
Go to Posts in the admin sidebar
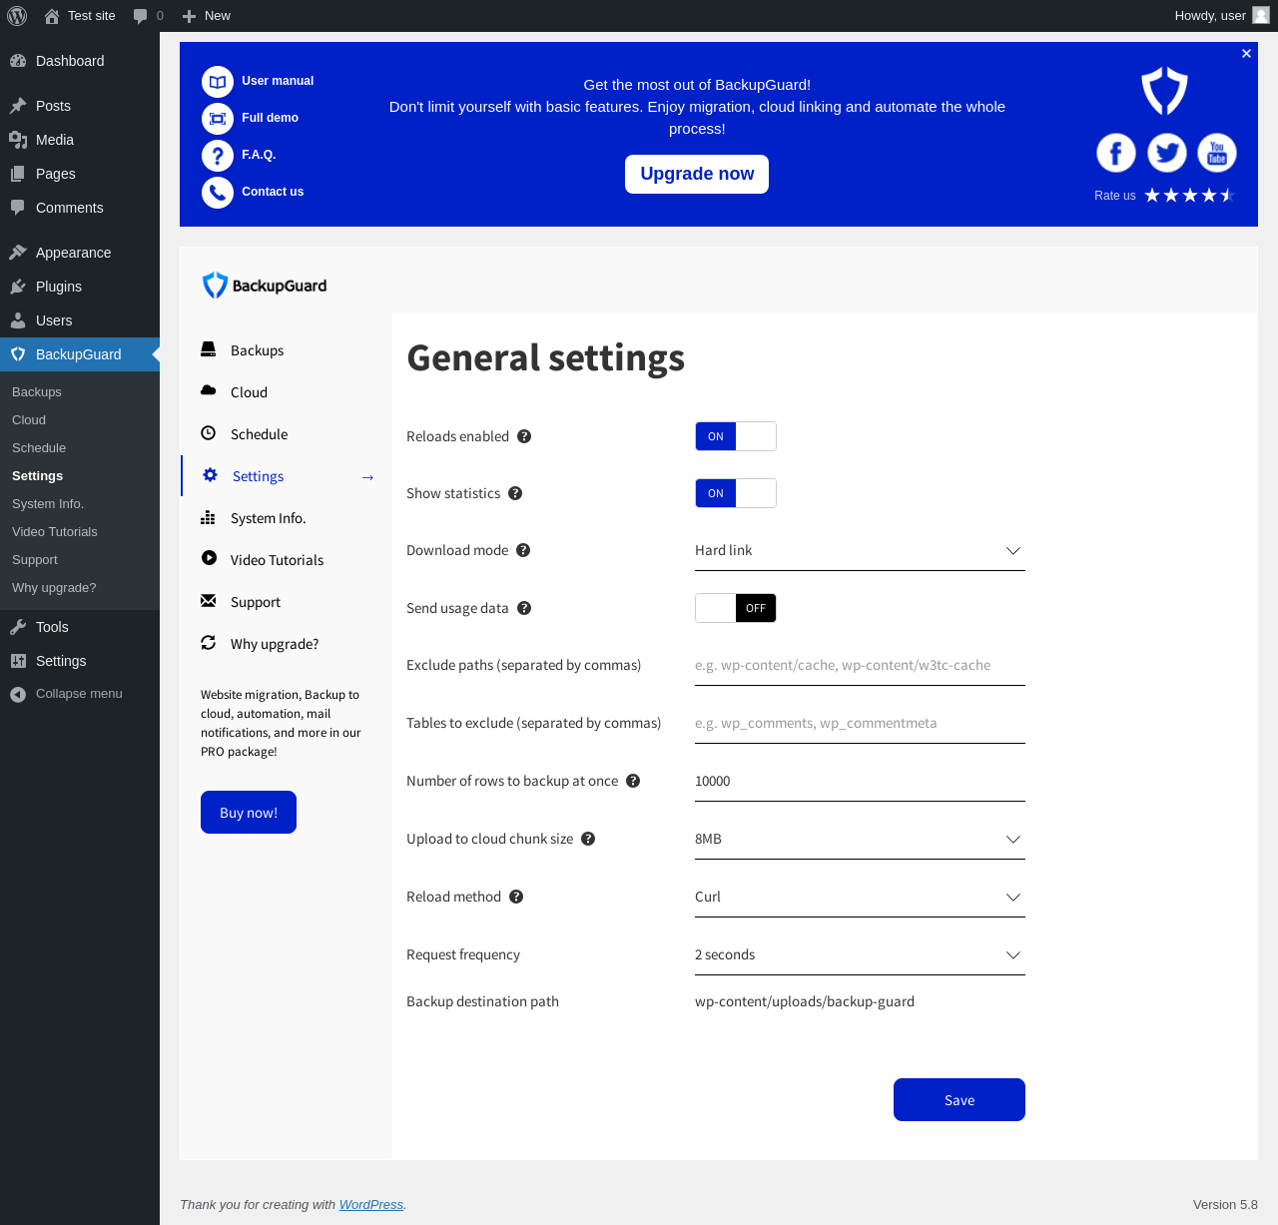[80, 106]
